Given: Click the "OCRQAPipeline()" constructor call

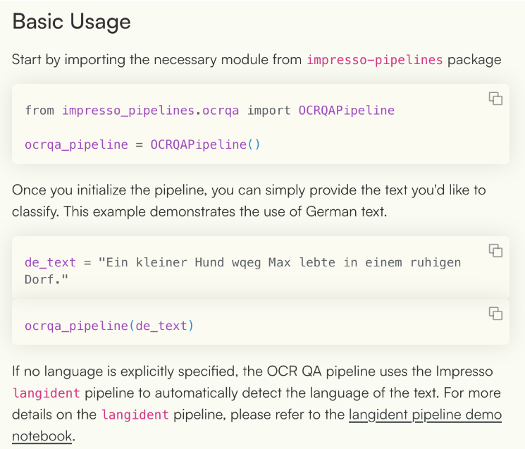Looking at the screenshot, I should point(205,144).
